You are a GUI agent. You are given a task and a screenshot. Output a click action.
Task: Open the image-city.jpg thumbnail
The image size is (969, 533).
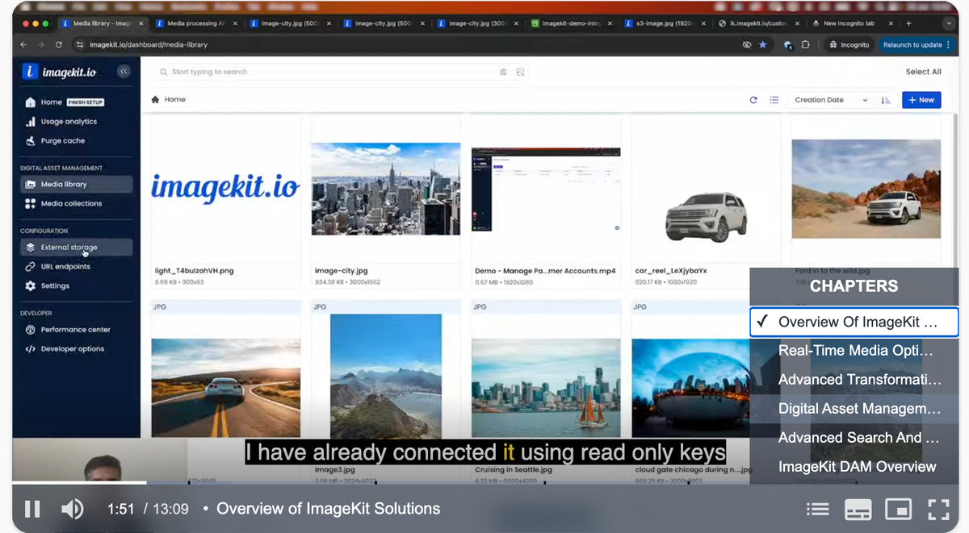click(386, 189)
